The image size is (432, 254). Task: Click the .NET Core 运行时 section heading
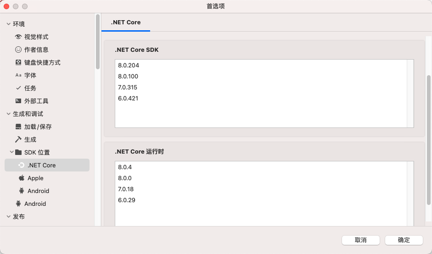click(140, 152)
